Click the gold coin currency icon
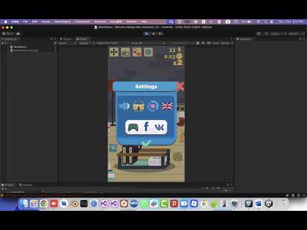The height and width of the screenshot is (230, 307). (x=180, y=56)
